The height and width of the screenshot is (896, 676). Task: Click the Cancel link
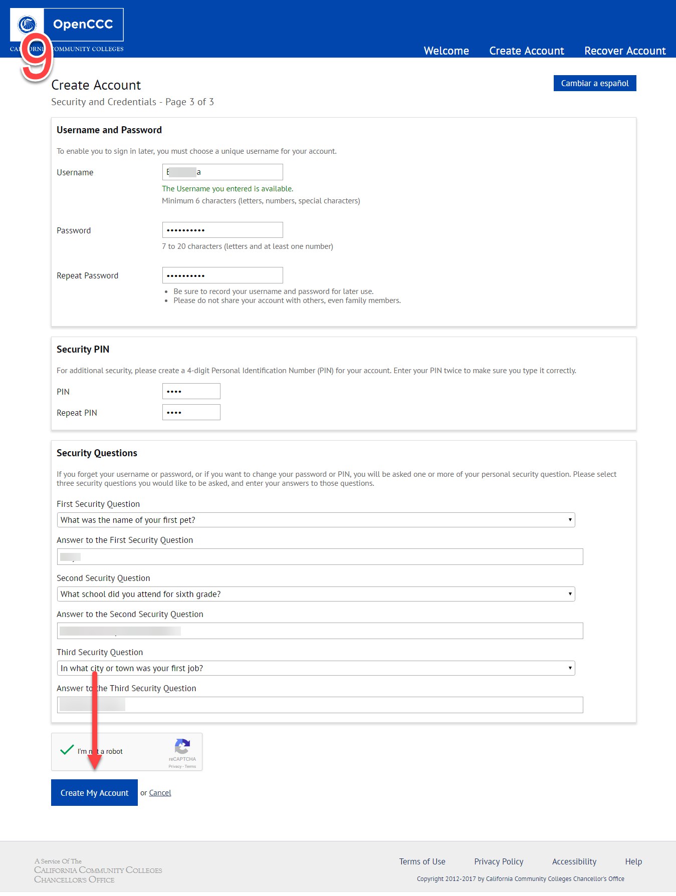coord(160,793)
